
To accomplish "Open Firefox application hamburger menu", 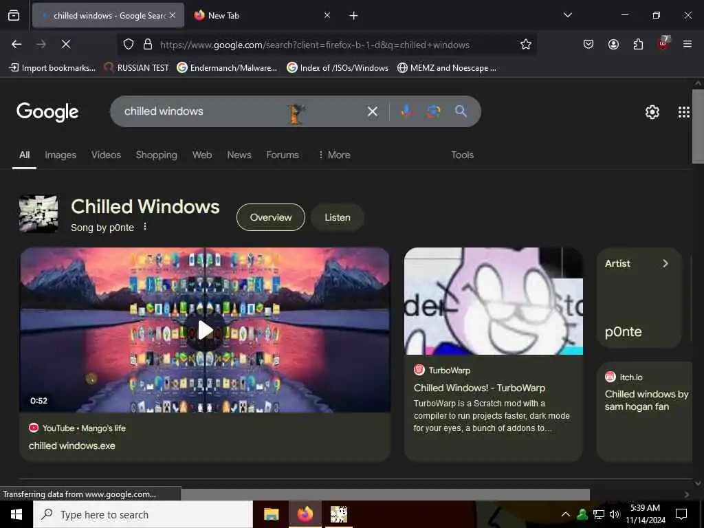I will [x=687, y=44].
